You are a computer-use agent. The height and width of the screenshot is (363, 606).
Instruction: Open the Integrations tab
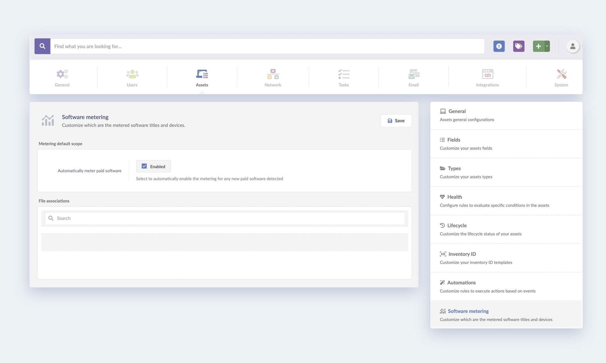point(487,77)
